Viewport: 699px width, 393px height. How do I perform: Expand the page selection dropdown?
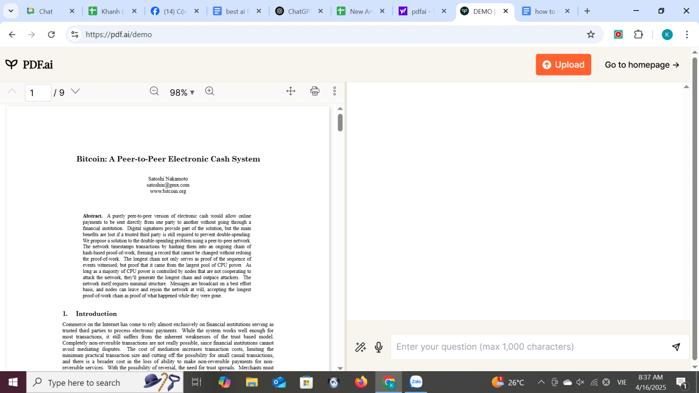coord(75,91)
